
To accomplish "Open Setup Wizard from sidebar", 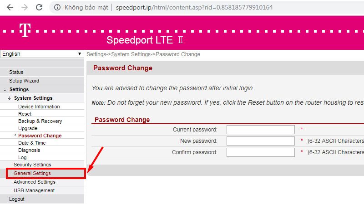I will click(24, 81).
